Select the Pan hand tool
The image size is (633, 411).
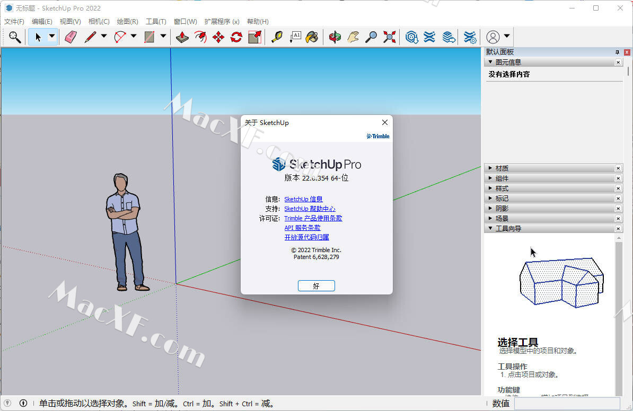click(353, 37)
